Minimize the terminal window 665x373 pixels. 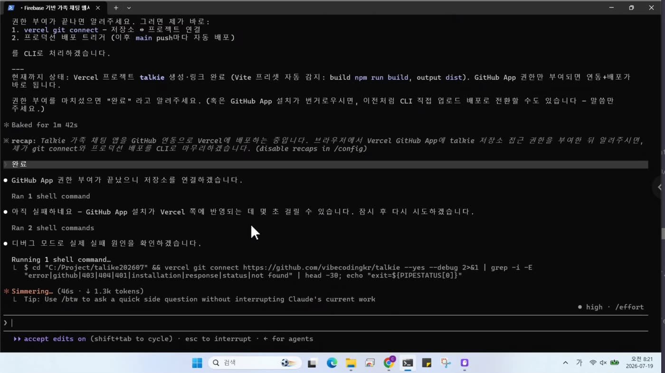tap(611, 8)
